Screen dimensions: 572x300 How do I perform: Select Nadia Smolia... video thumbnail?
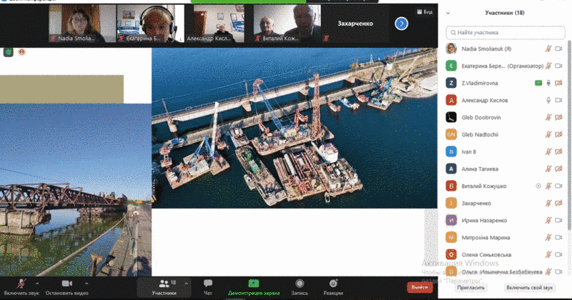click(82, 24)
